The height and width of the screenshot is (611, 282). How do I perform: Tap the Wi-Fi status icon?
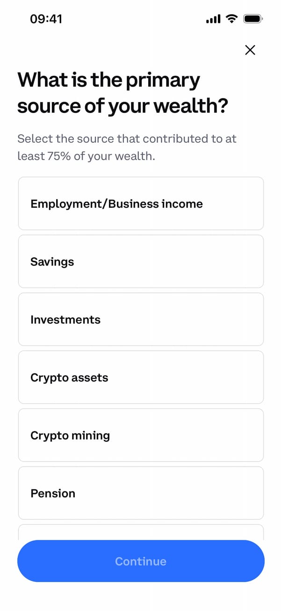pyautogui.click(x=231, y=19)
